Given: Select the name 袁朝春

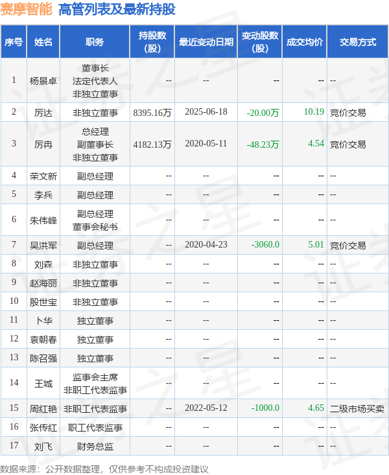Looking at the screenshot, I should pos(43,340).
